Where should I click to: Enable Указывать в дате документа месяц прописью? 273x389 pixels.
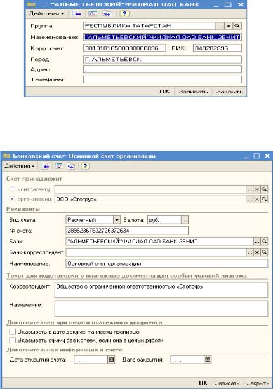click(13, 332)
